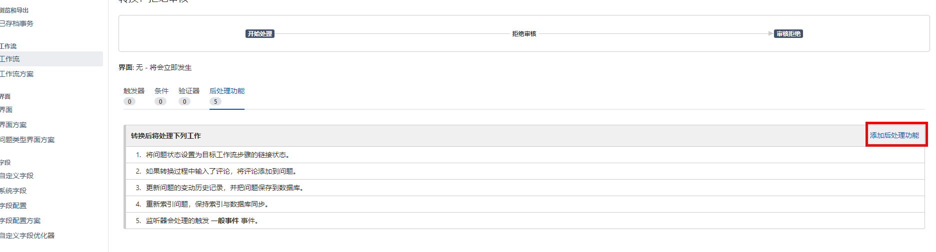Open 界面方案 in the sidebar
The image size is (936, 252).
coord(13,125)
